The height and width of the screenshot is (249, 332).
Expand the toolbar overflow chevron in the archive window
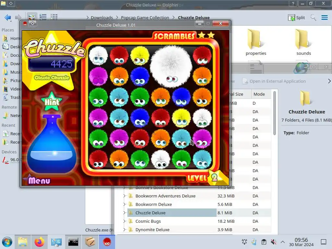[329, 81]
